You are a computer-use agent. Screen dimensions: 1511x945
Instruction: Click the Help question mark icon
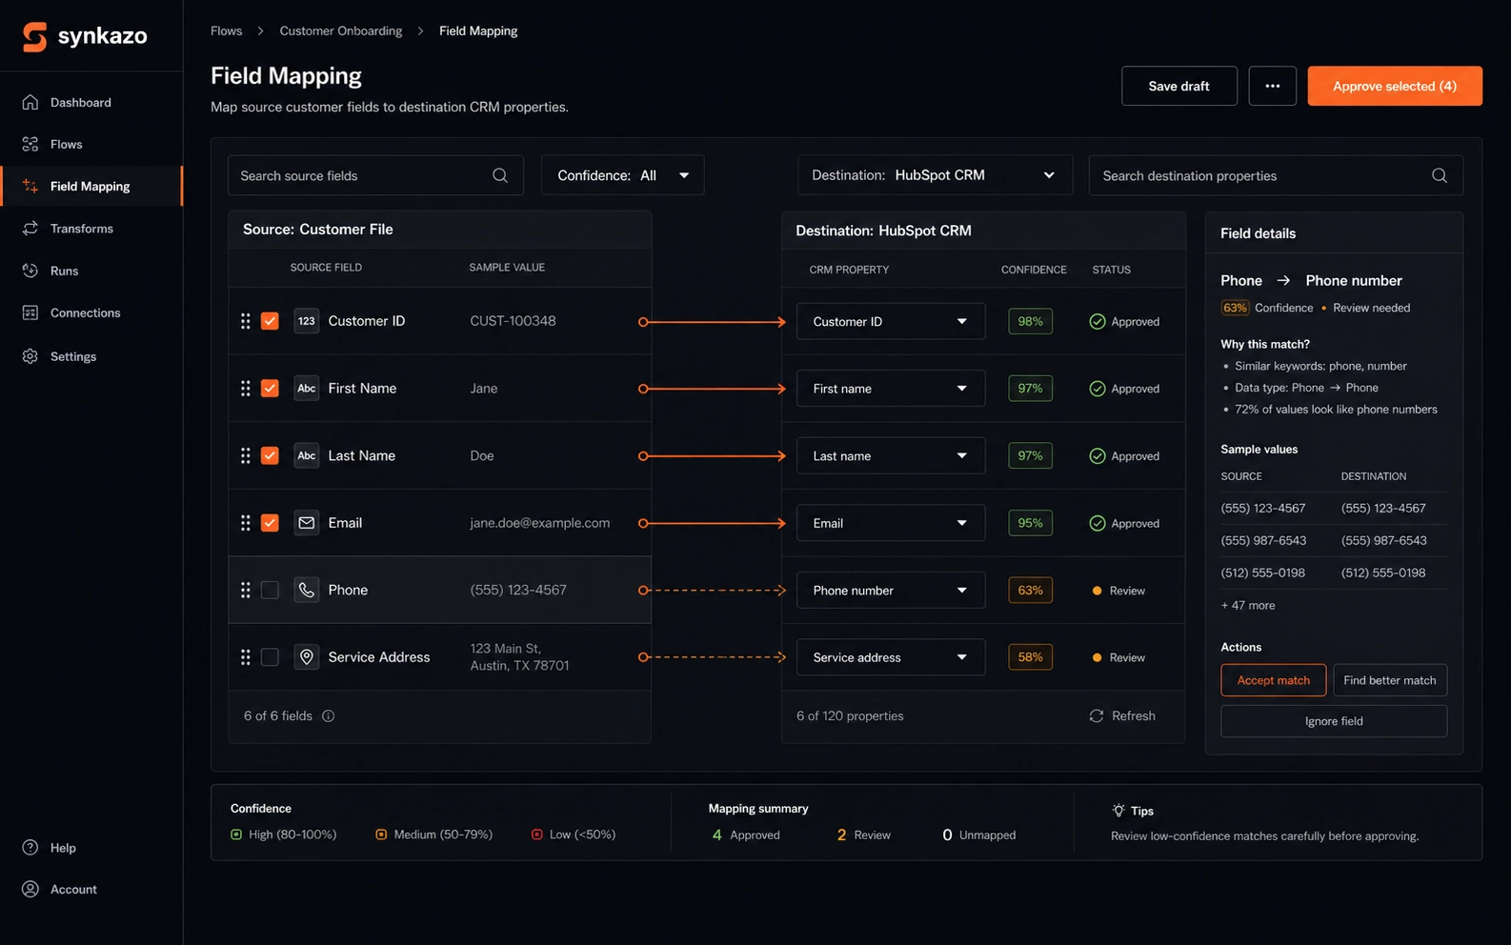pyautogui.click(x=30, y=848)
